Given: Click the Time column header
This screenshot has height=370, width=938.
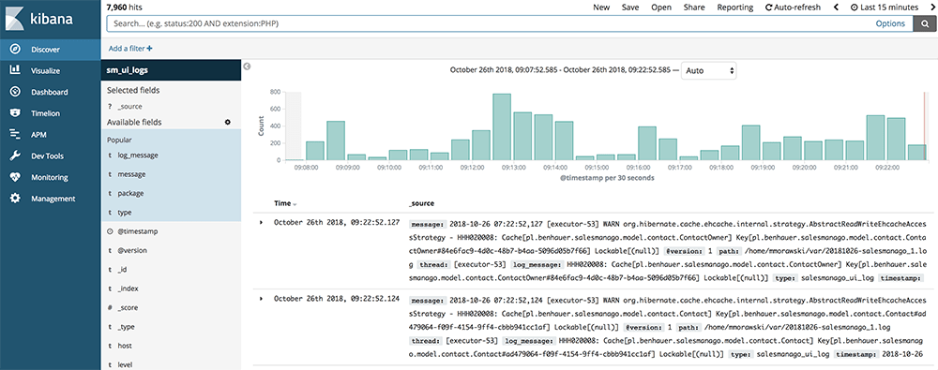Looking at the screenshot, I should click(x=281, y=204).
